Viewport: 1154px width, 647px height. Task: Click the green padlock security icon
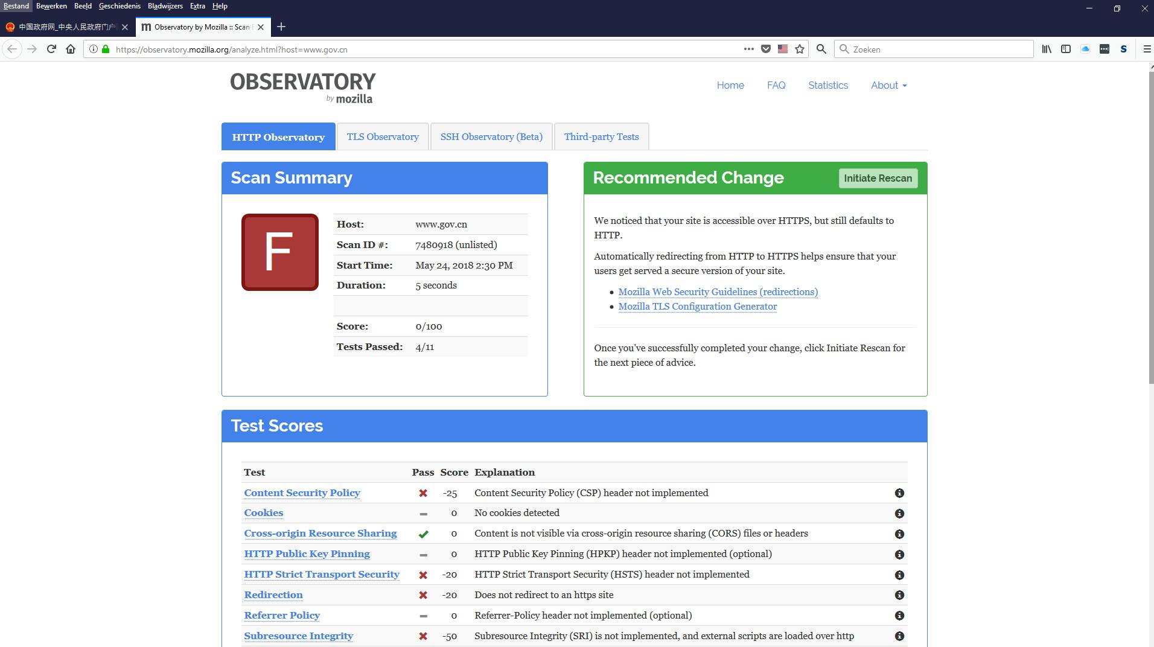point(106,49)
